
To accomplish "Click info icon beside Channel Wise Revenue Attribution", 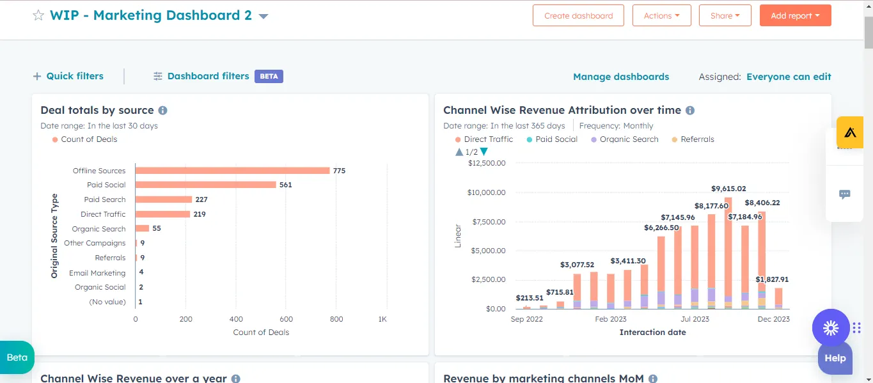I will click(689, 110).
